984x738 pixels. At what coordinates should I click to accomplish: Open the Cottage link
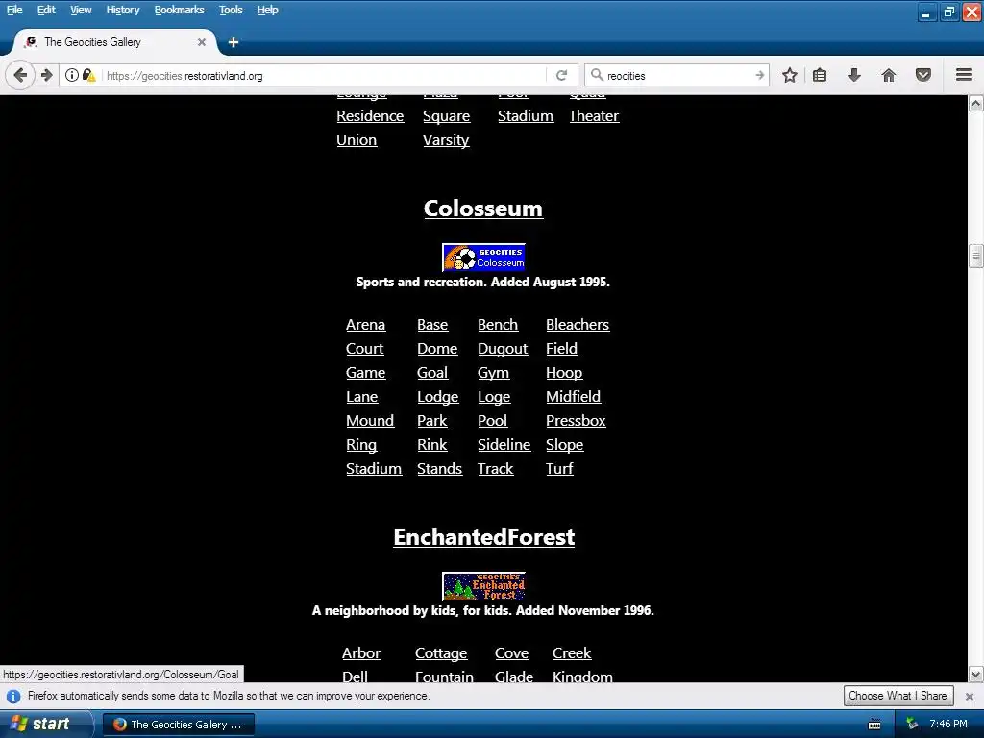440,653
